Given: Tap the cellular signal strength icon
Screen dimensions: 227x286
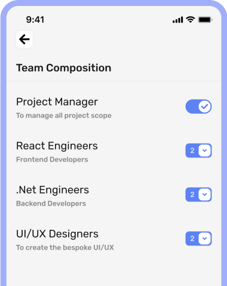Looking at the screenshot, I should pyautogui.click(x=177, y=20).
